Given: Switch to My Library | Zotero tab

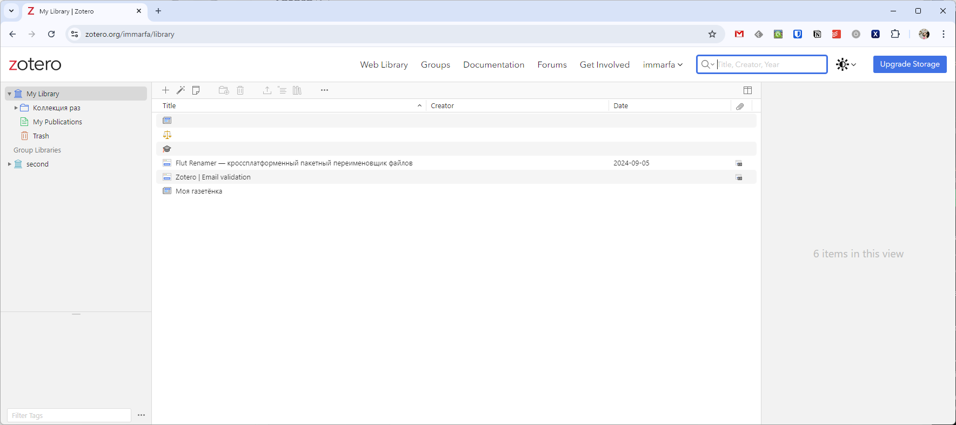Looking at the screenshot, I should (x=85, y=11).
